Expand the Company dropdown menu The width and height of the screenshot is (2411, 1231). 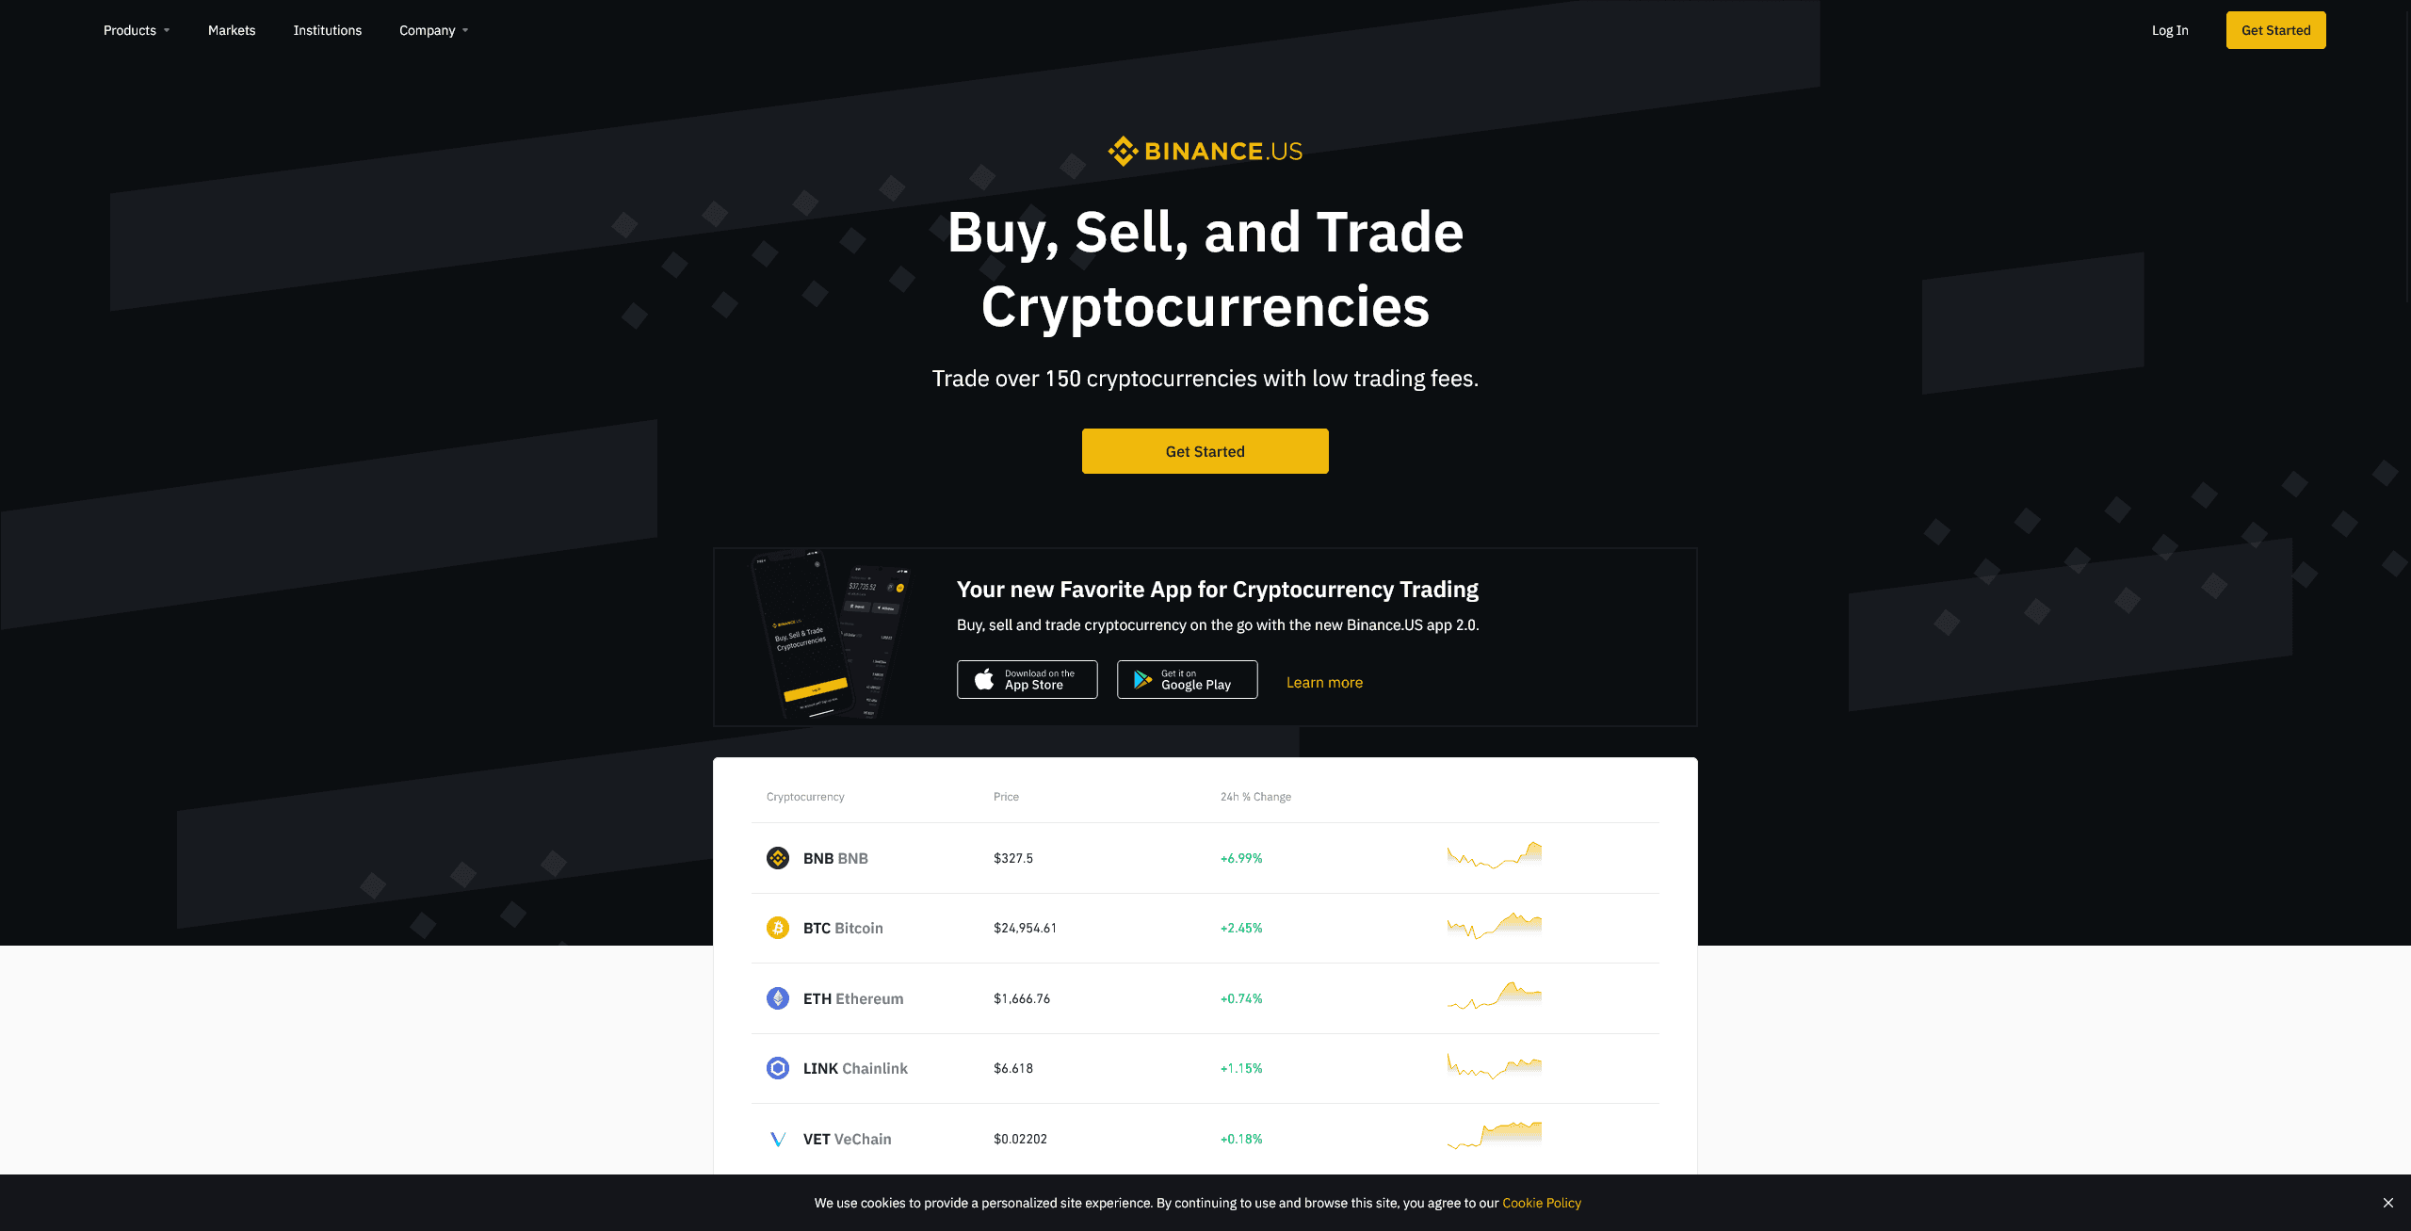431,30
